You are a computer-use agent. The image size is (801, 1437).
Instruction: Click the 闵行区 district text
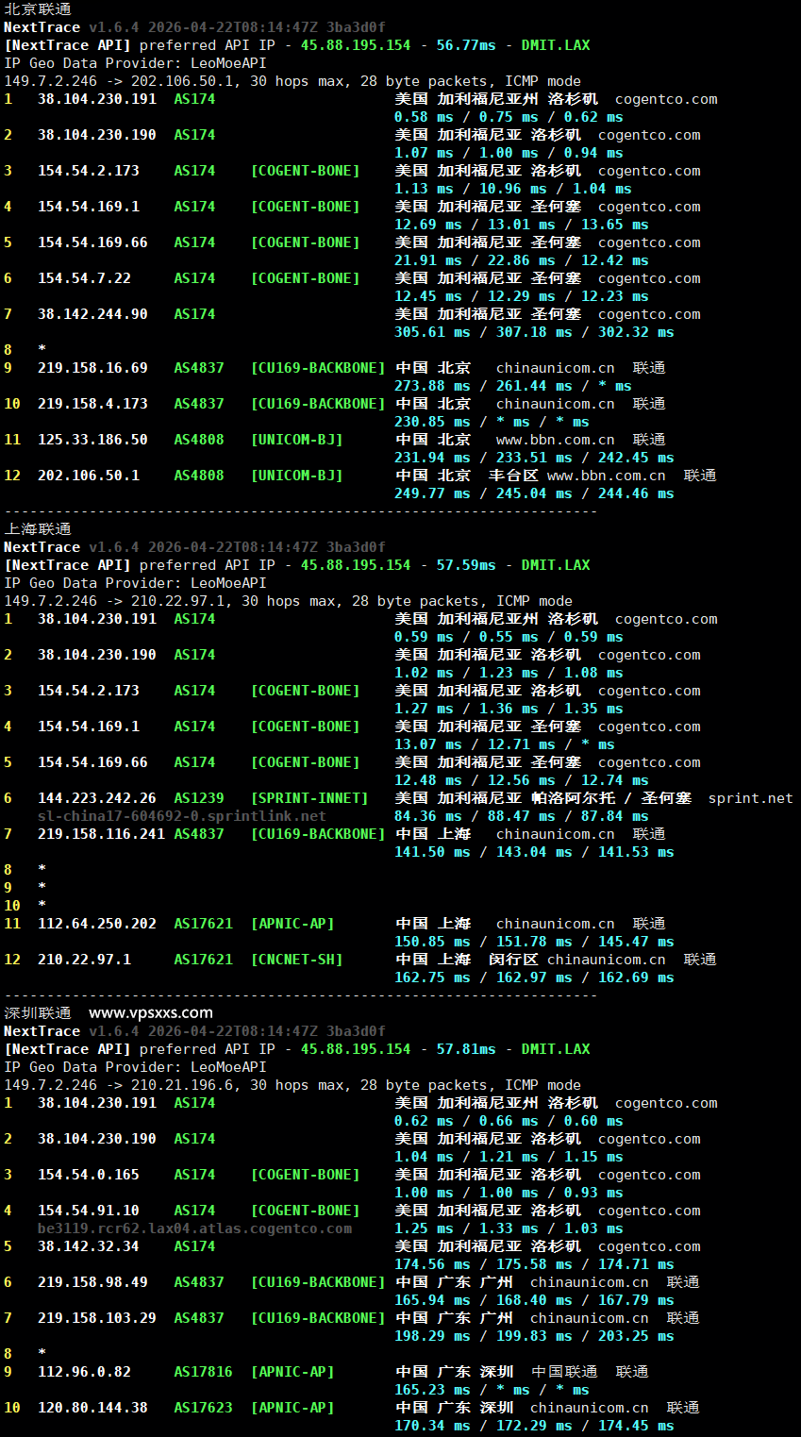coord(513,960)
